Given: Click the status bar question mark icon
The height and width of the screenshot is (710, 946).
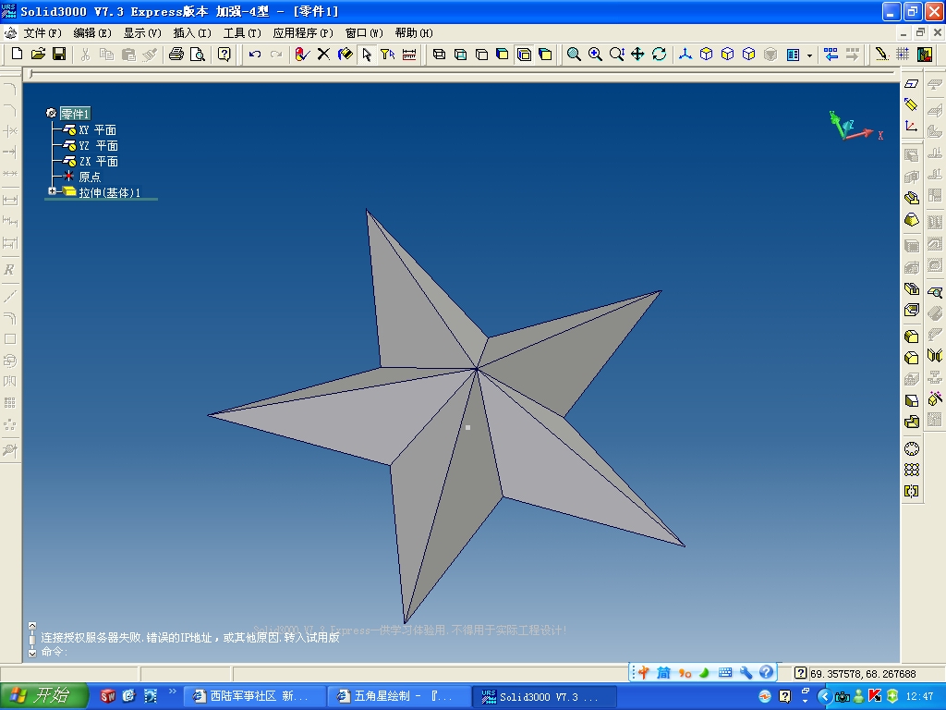Looking at the screenshot, I should [x=801, y=673].
